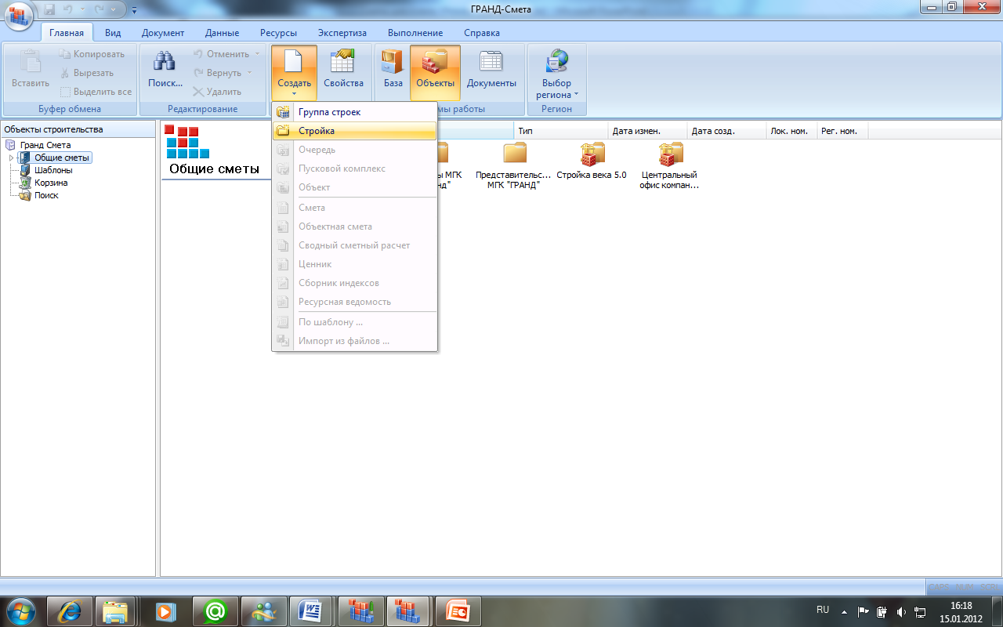Expand the Общие сметы tree node
The width and height of the screenshot is (1003, 627).
point(11,158)
